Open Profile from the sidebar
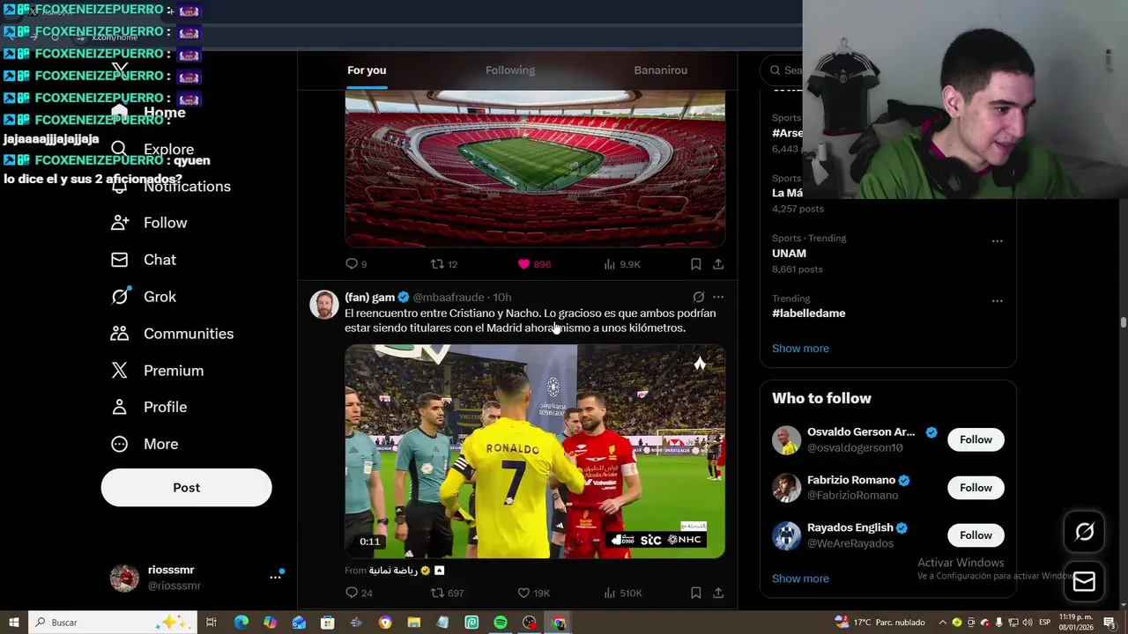 click(149, 407)
